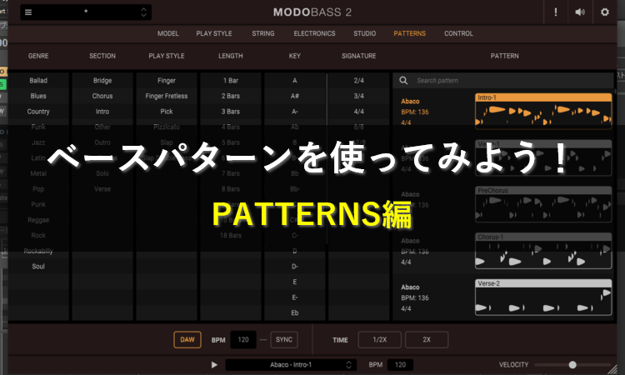The image size is (625, 375).
Task: Play the selected pattern
Action: (x=214, y=365)
